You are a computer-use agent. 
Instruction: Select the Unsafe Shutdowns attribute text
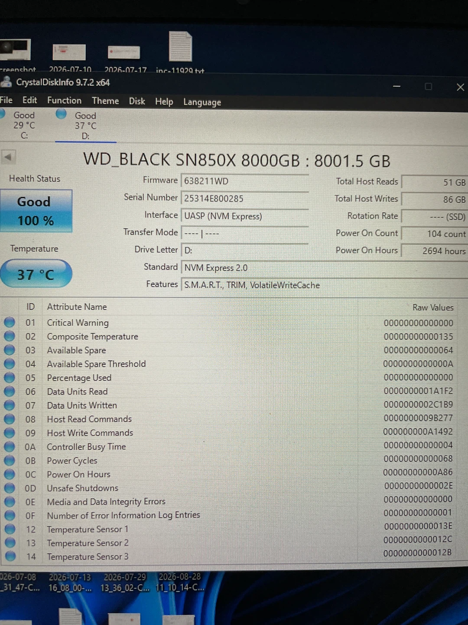click(82, 488)
